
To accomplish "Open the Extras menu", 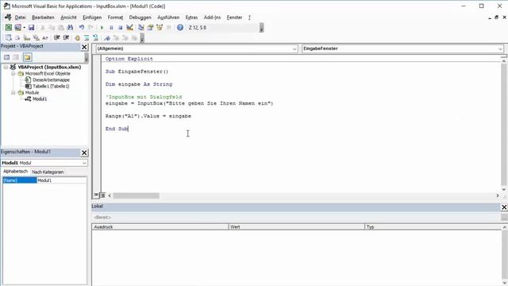I will (191, 17).
